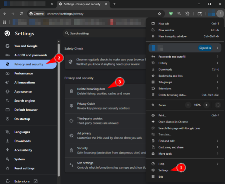Decrease zoom with the minus button
Screen dimensions: 225x184
(188, 105)
